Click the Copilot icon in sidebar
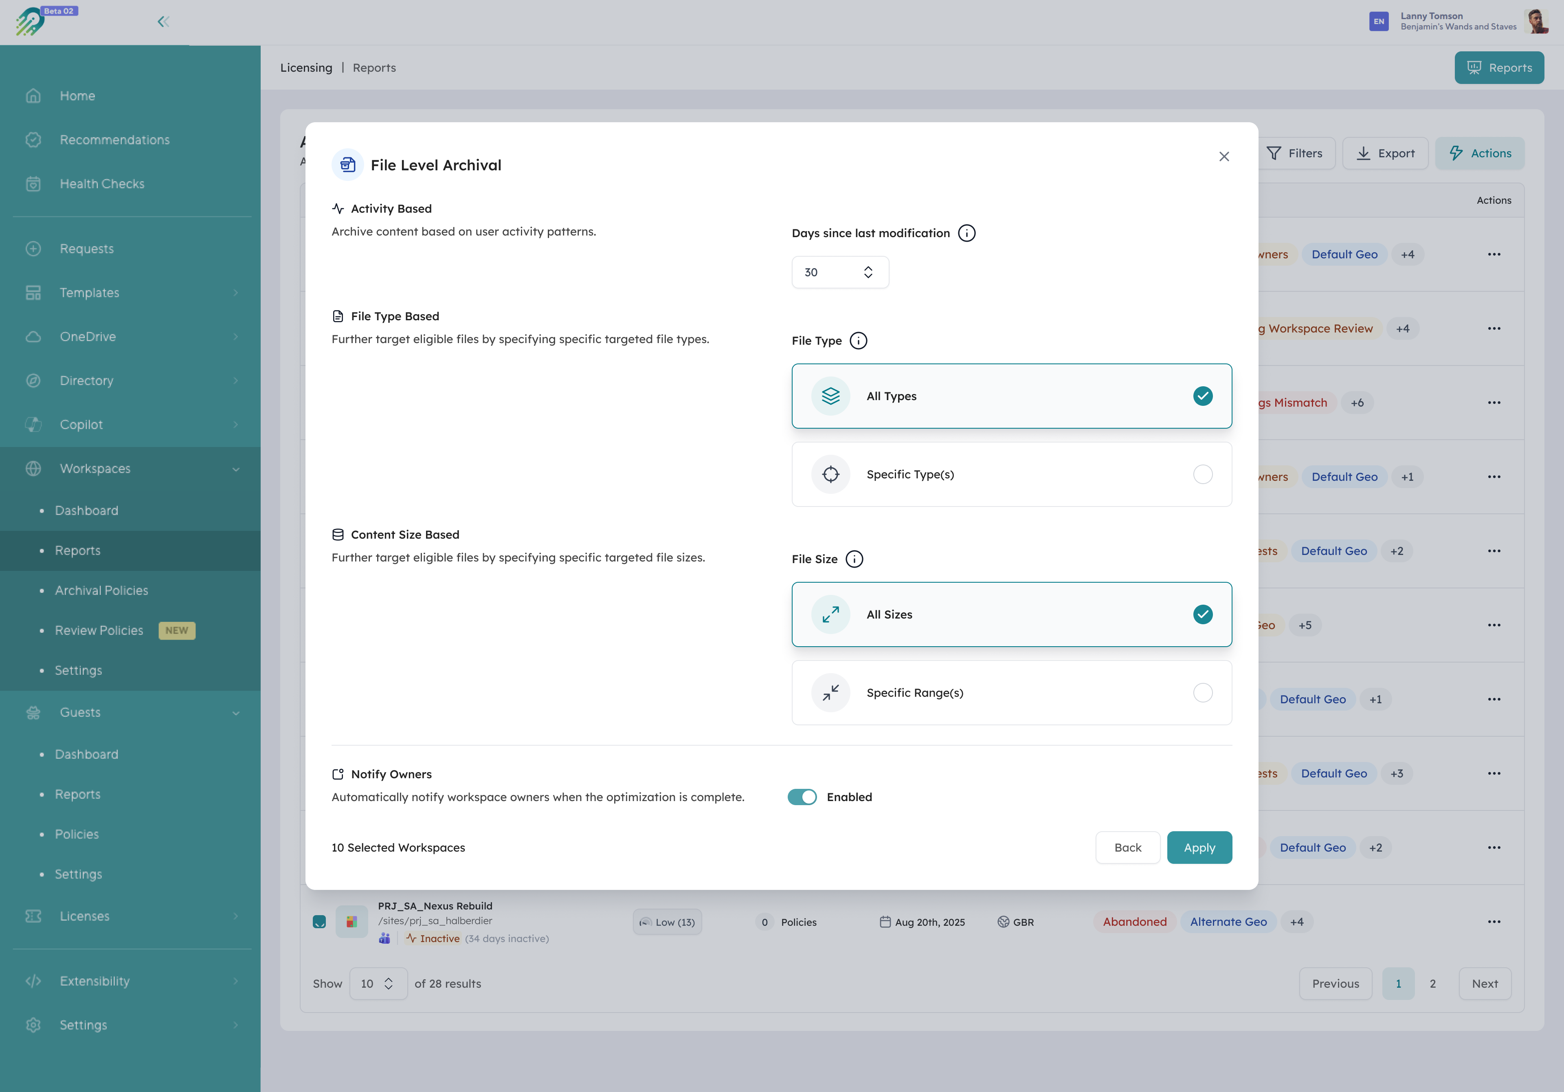The height and width of the screenshot is (1092, 1564). pyautogui.click(x=33, y=425)
